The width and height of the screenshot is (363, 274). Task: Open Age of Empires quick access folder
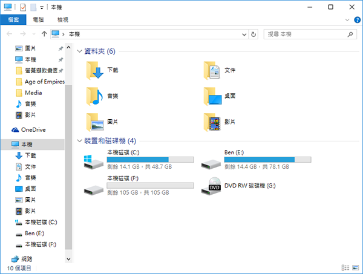coord(41,82)
